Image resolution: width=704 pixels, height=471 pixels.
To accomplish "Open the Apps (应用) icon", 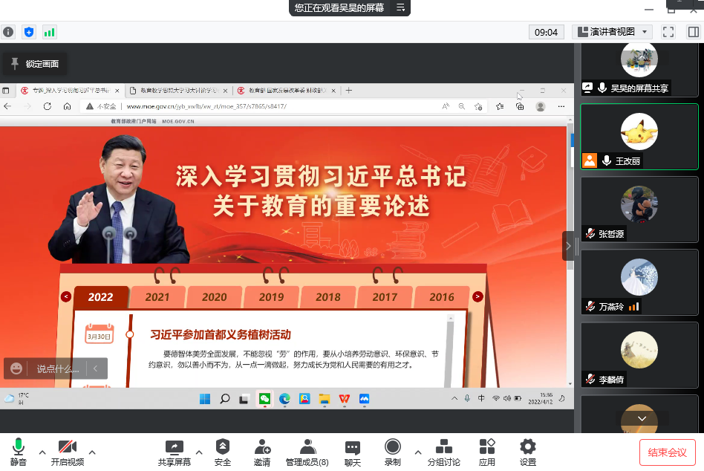I will (486, 447).
